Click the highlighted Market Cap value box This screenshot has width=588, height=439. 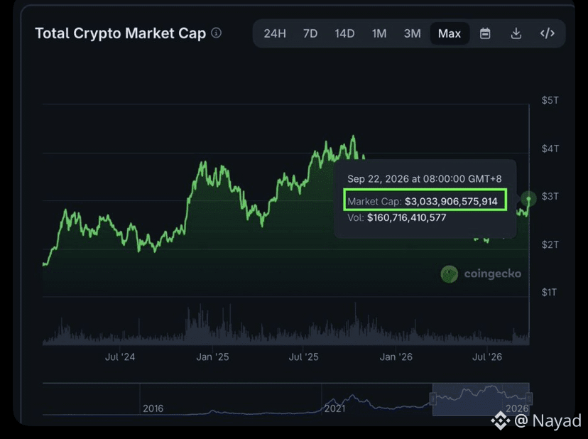point(425,200)
